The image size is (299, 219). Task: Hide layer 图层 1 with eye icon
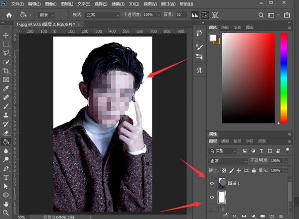(212, 183)
